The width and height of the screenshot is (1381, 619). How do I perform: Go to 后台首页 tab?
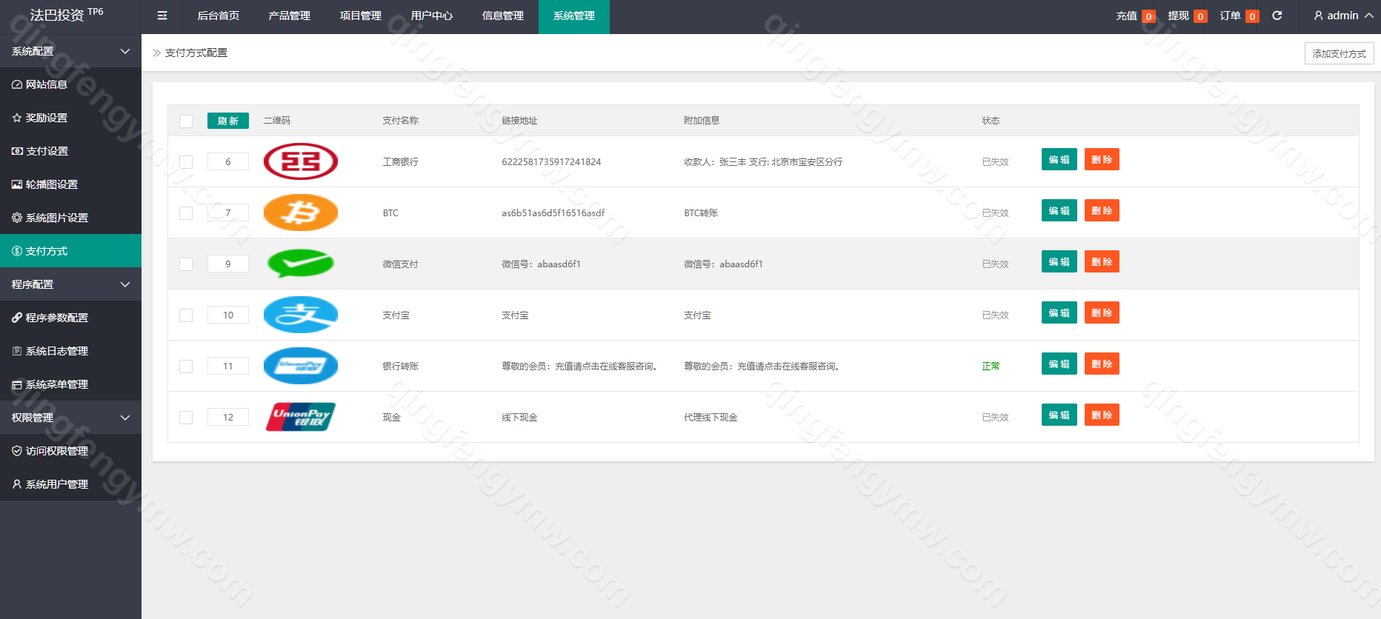[219, 16]
